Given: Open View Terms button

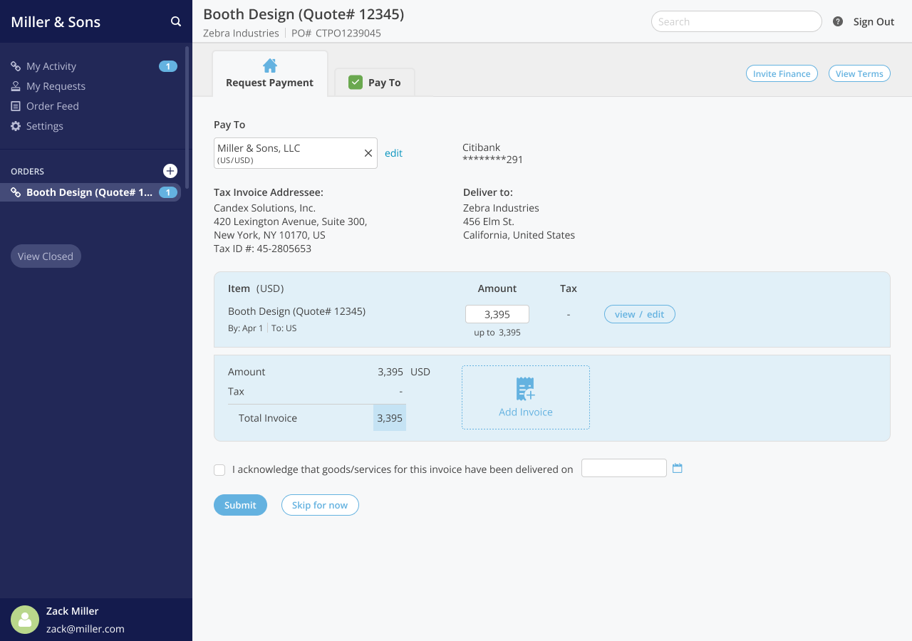Looking at the screenshot, I should [859, 73].
